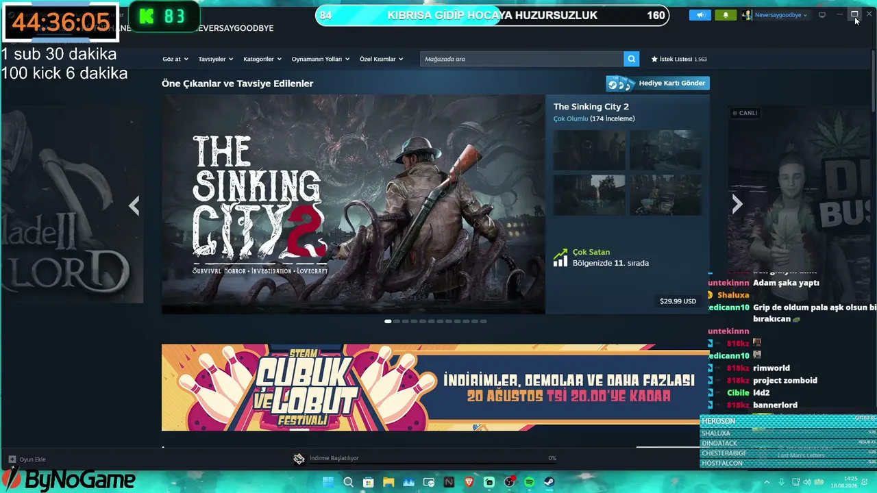View the bottom-right Sinking City 2 screenshot
The image size is (877, 493).
(665, 195)
